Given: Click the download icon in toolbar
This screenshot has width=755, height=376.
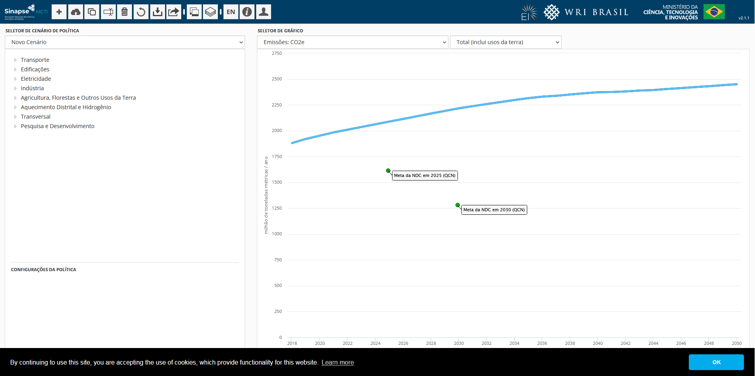Looking at the screenshot, I should tap(157, 12).
